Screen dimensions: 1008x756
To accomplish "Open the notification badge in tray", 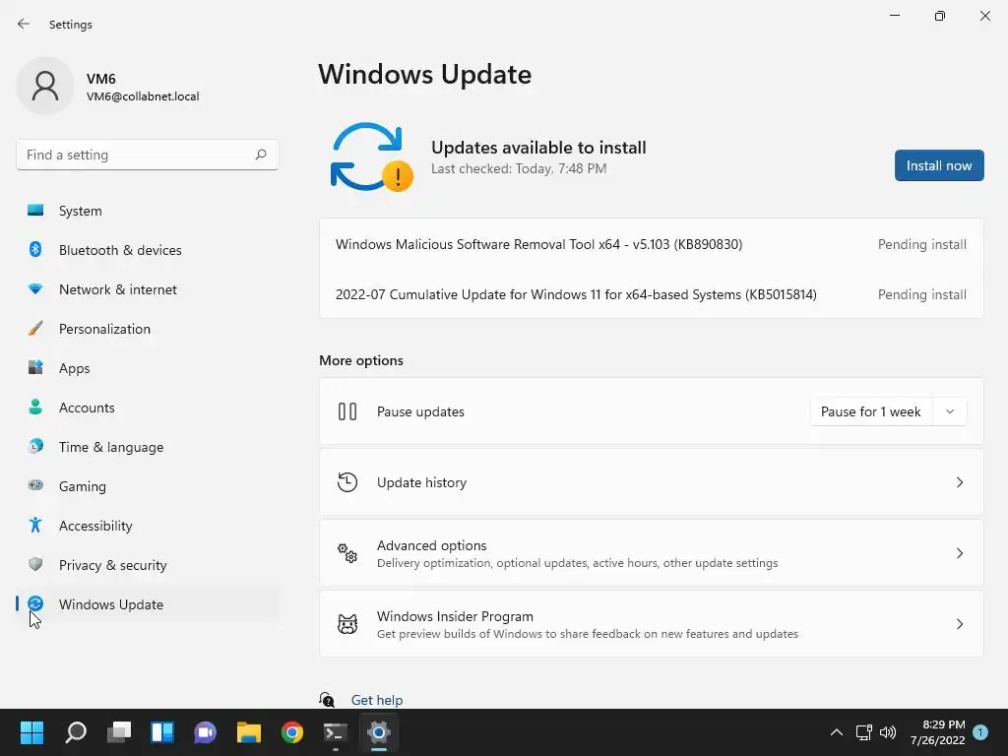I will 980,732.
